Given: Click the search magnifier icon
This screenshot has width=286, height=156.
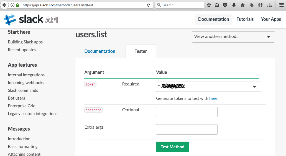Looking at the screenshot, I should pyautogui.click(x=159, y=5).
